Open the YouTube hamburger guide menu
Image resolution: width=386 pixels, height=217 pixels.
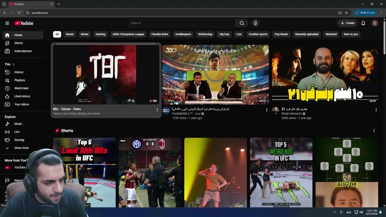(x=7, y=23)
